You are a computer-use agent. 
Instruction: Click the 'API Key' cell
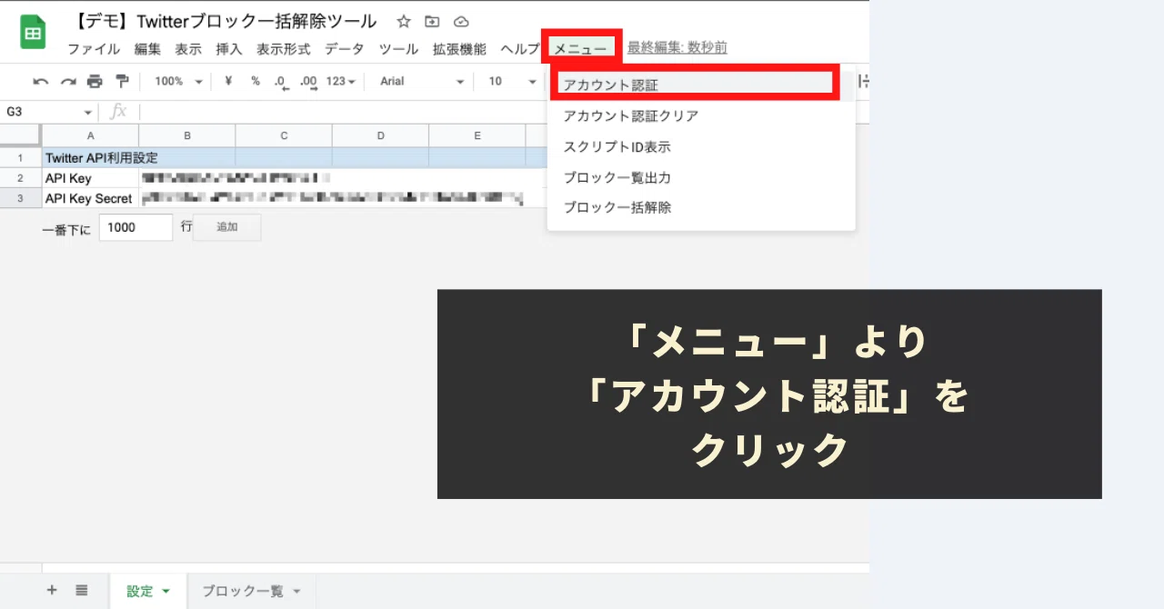[x=91, y=178]
